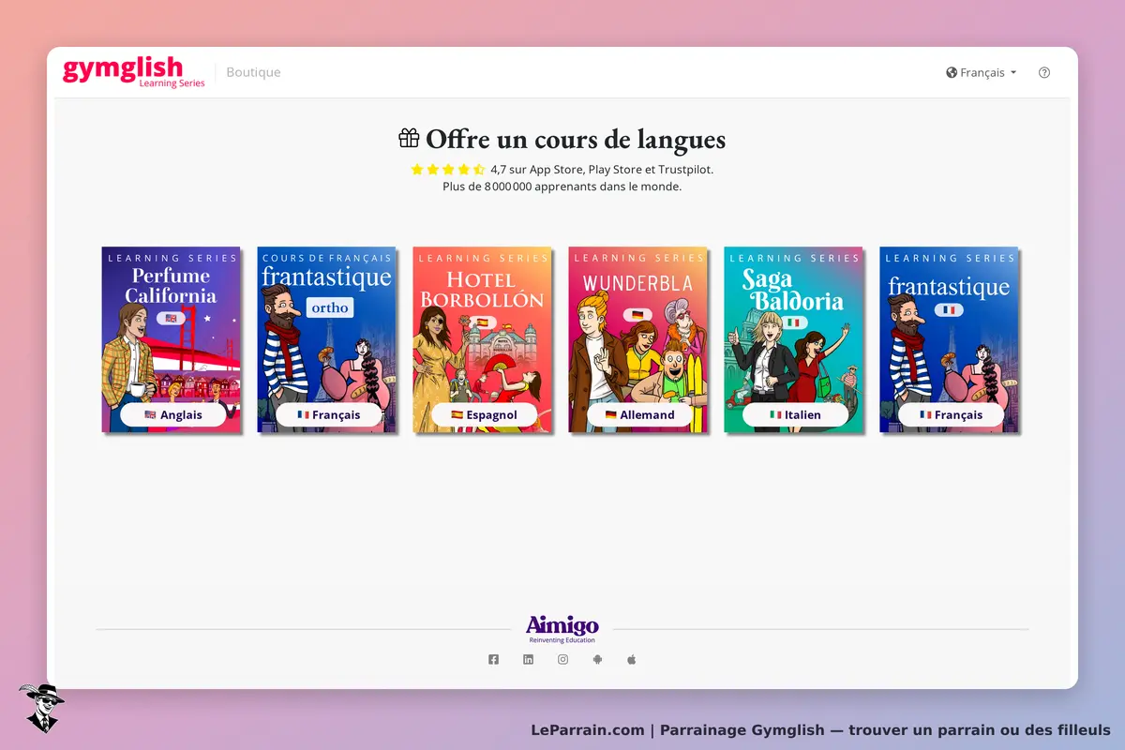This screenshot has width=1125, height=750.
Task: Select the Espagnol course button
Action: coord(485,414)
